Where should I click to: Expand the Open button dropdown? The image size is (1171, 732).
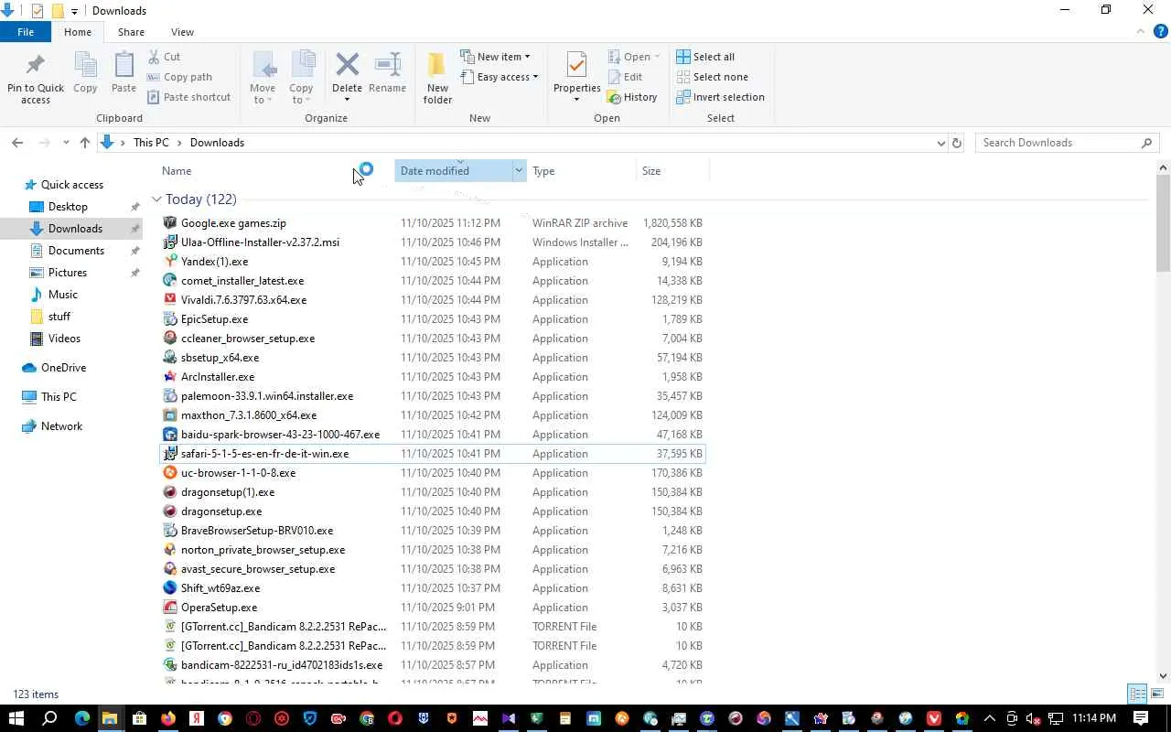click(657, 57)
